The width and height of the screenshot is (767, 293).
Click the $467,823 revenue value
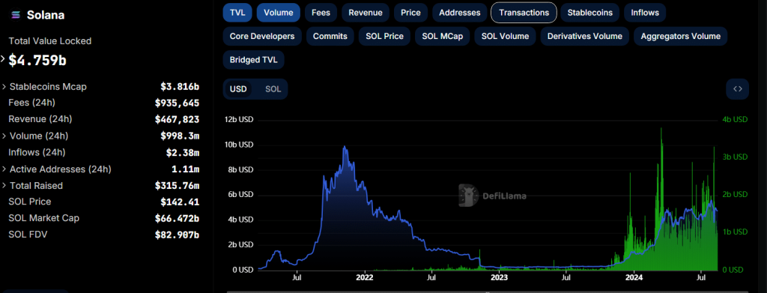coord(177,119)
